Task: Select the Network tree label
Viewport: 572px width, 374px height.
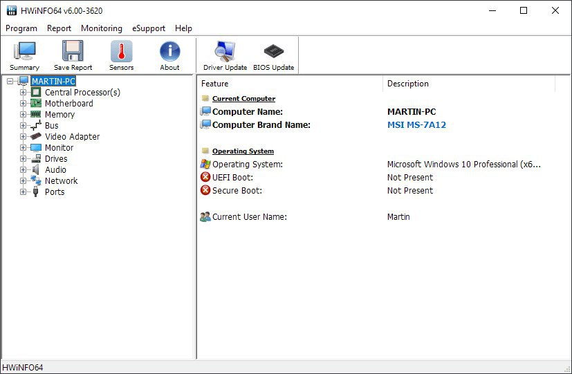Action: coord(62,181)
